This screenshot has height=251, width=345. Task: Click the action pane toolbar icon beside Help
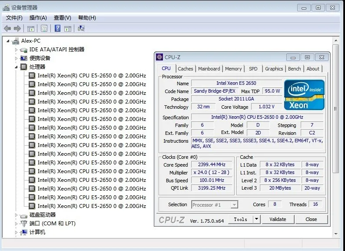coord(68,28)
